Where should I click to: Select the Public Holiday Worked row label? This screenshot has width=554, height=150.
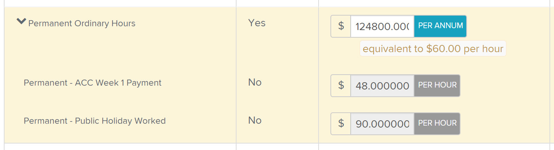(x=95, y=121)
